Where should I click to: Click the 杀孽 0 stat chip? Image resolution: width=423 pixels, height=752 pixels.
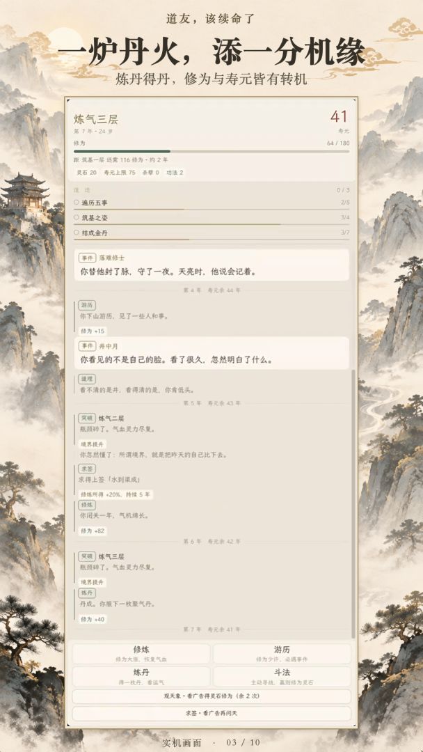pos(150,172)
